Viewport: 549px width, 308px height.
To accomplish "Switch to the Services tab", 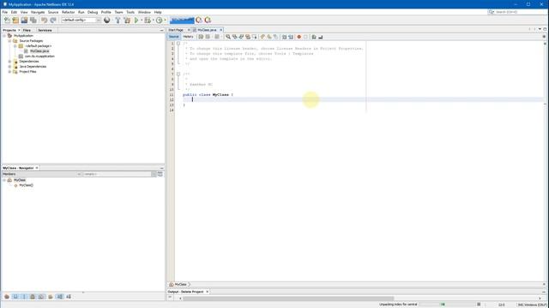I will (45, 31).
